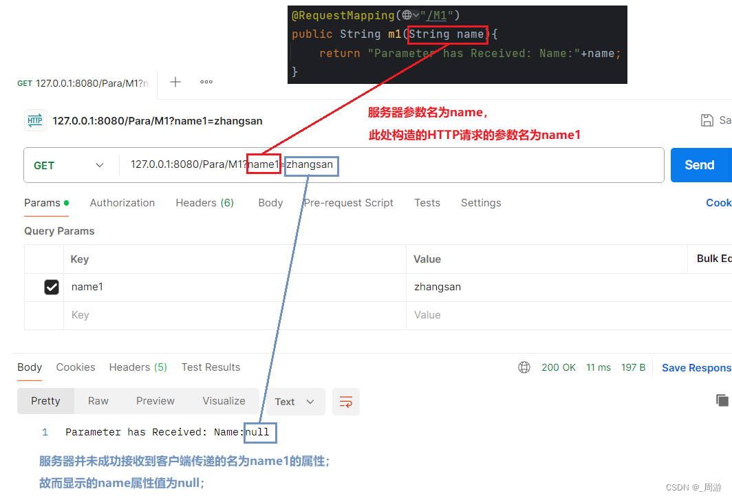
Task: Open Cookies from the top right link
Action: (718, 203)
